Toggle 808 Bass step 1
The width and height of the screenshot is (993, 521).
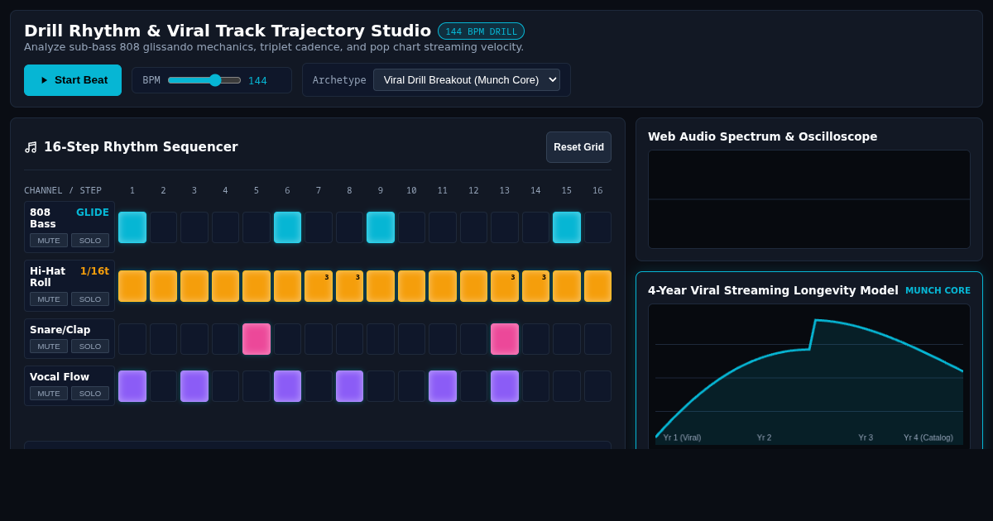tap(132, 227)
